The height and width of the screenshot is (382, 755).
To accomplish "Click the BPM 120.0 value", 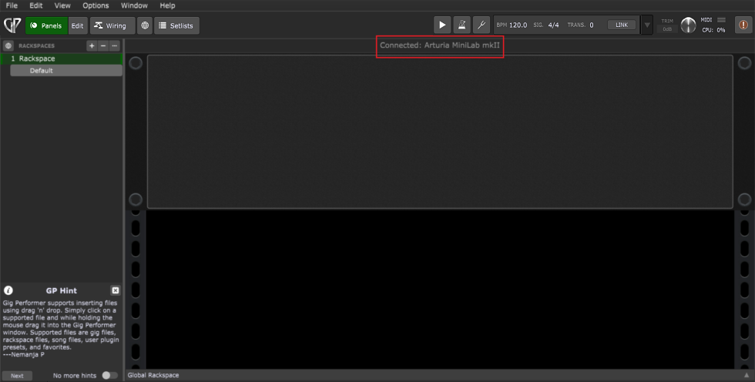I will tap(518, 25).
